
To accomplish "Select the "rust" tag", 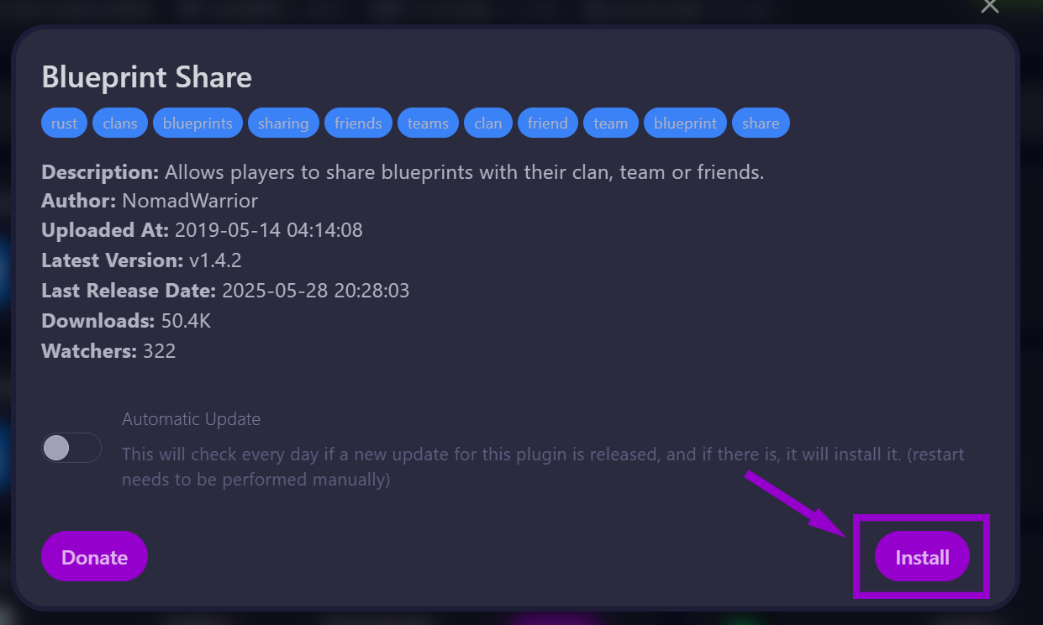I will pyautogui.click(x=64, y=123).
